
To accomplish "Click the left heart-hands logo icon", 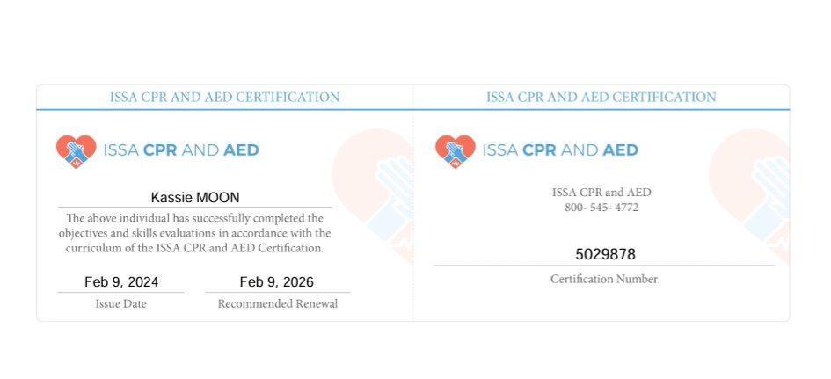I will pos(77,151).
